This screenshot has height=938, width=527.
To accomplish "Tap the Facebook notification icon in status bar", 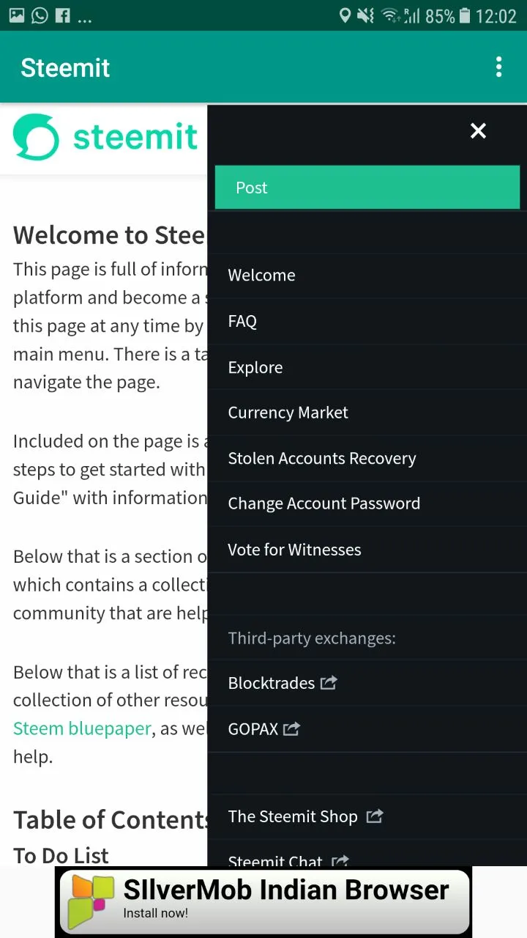I will [63, 15].
